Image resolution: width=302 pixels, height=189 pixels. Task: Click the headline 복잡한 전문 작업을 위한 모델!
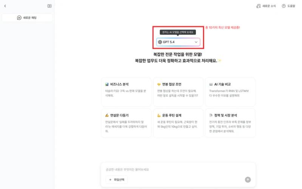[x=177, y=54]
